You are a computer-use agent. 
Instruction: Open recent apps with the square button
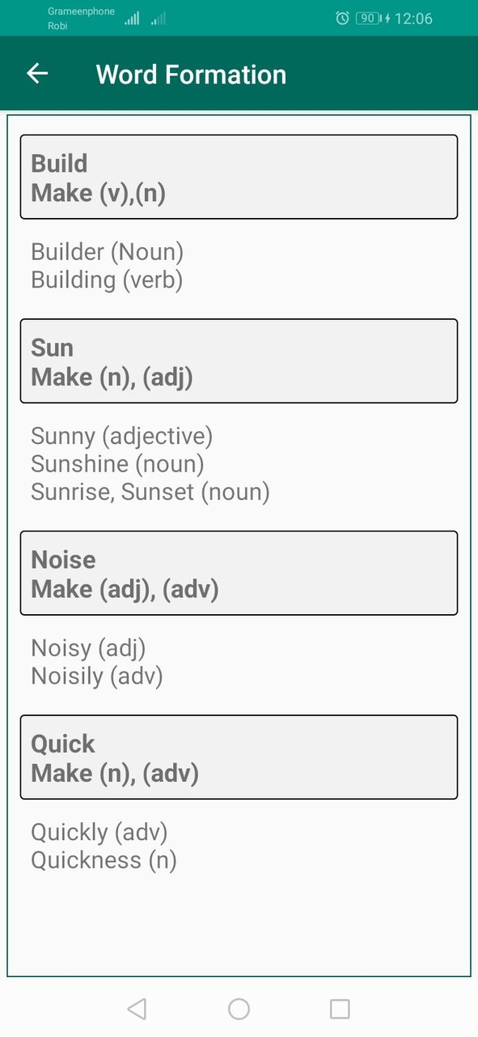340,1008
